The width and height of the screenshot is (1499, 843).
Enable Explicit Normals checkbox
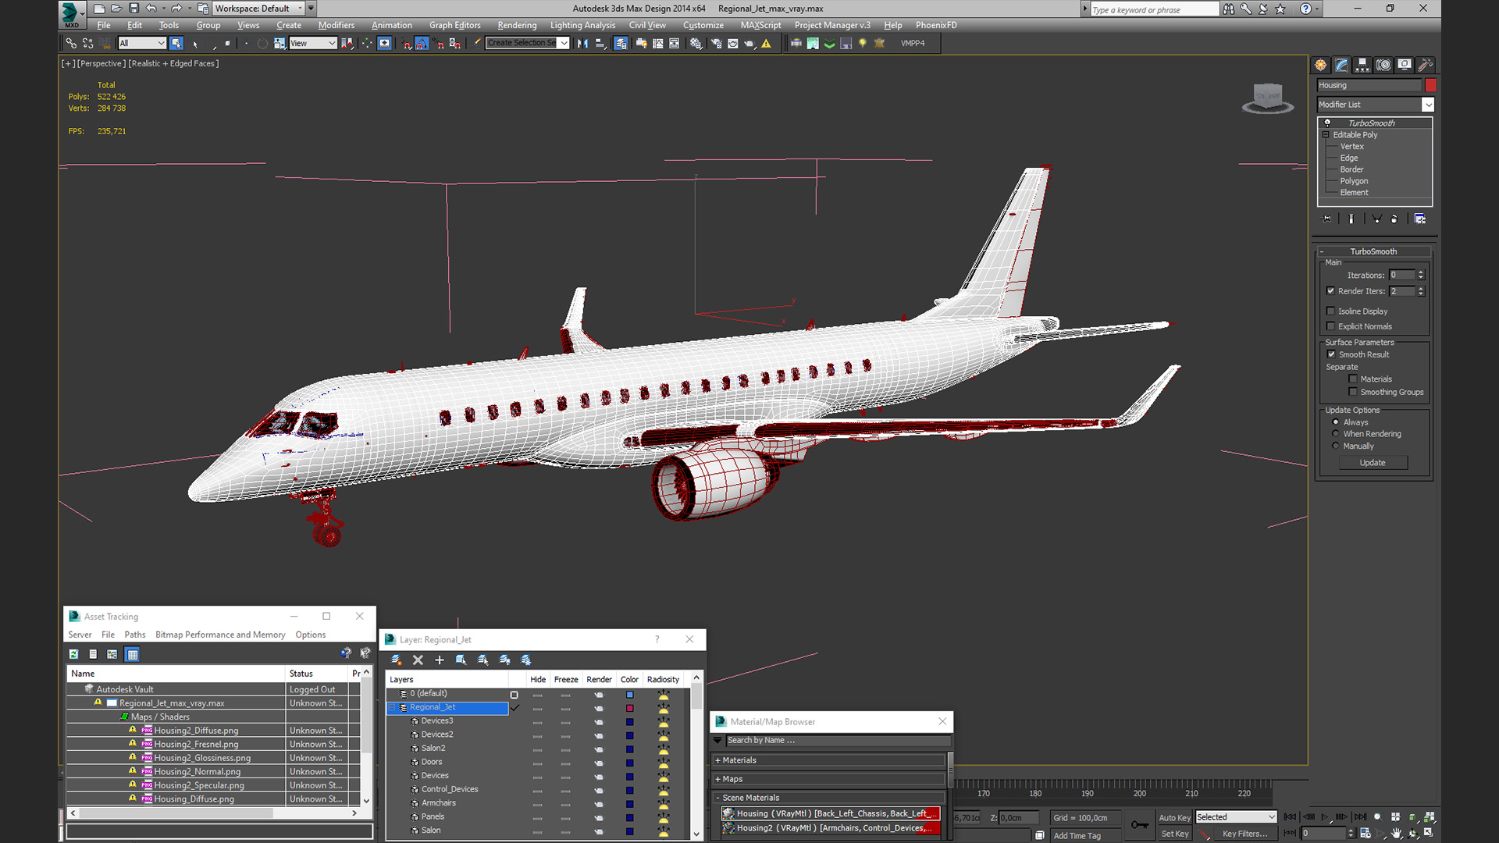tap(1331, 326)
